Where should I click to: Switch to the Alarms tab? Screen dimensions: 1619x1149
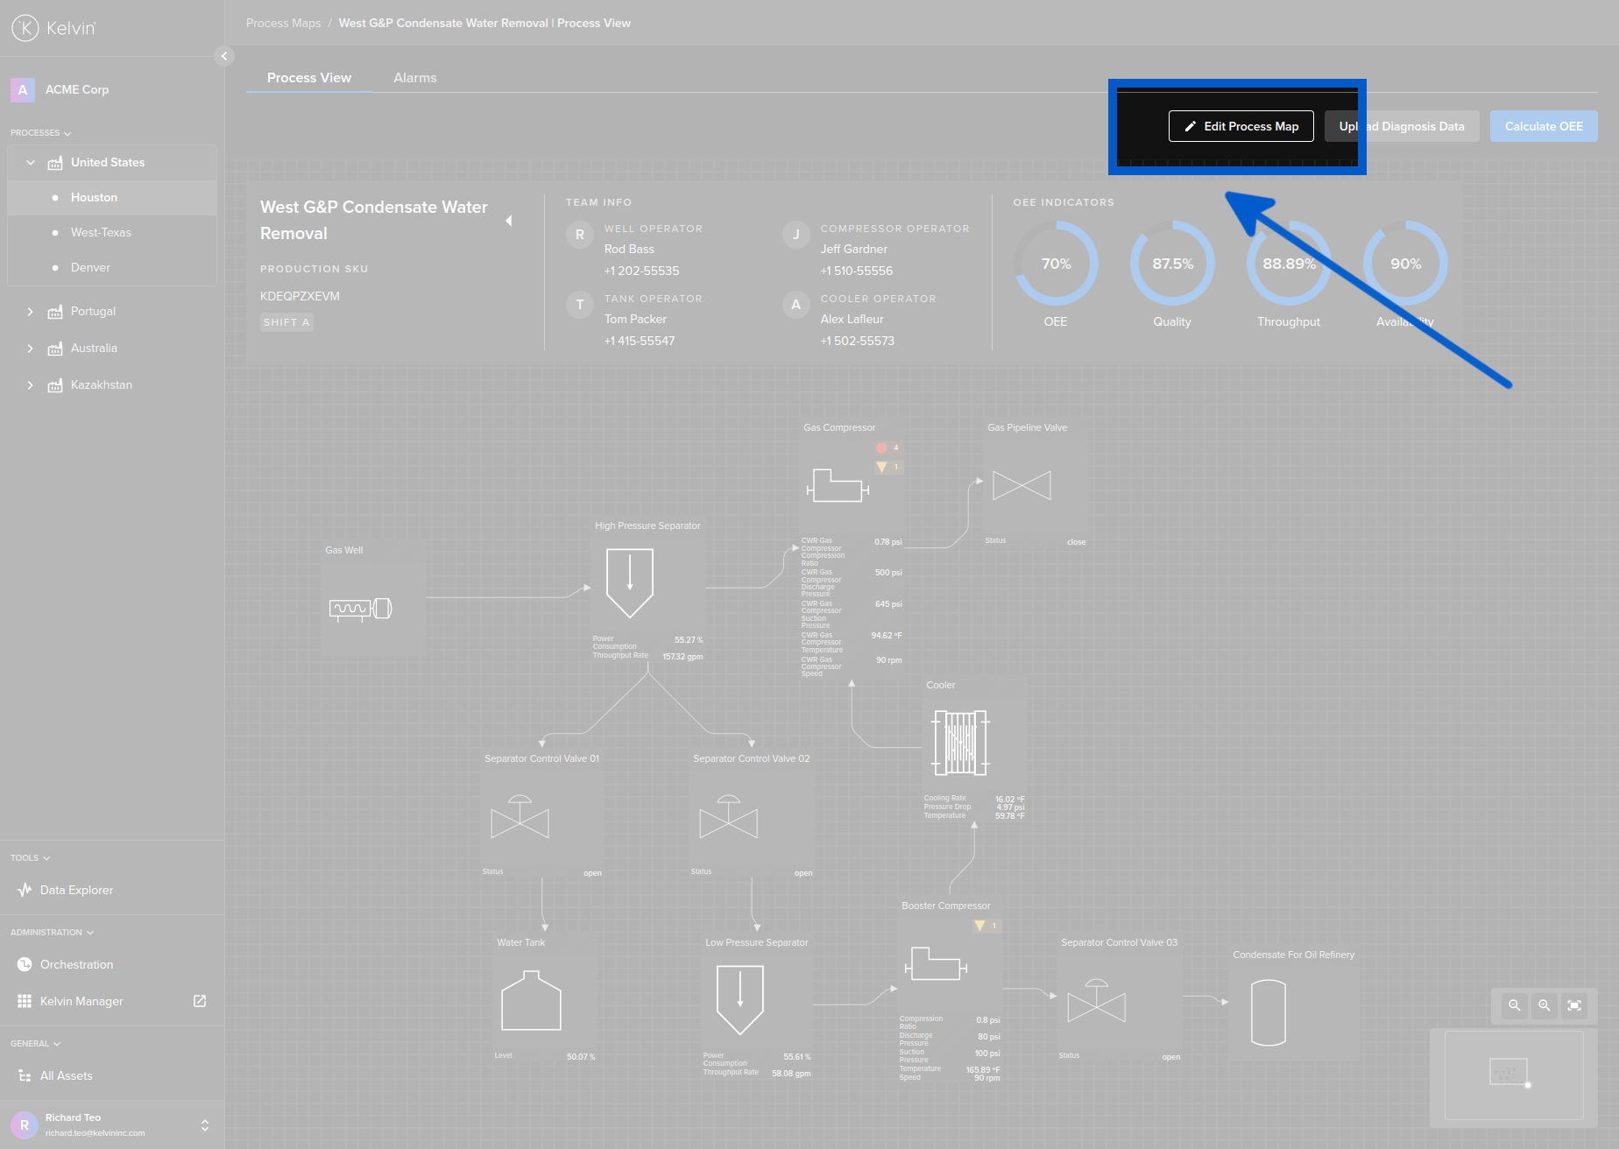coord(414,77)
